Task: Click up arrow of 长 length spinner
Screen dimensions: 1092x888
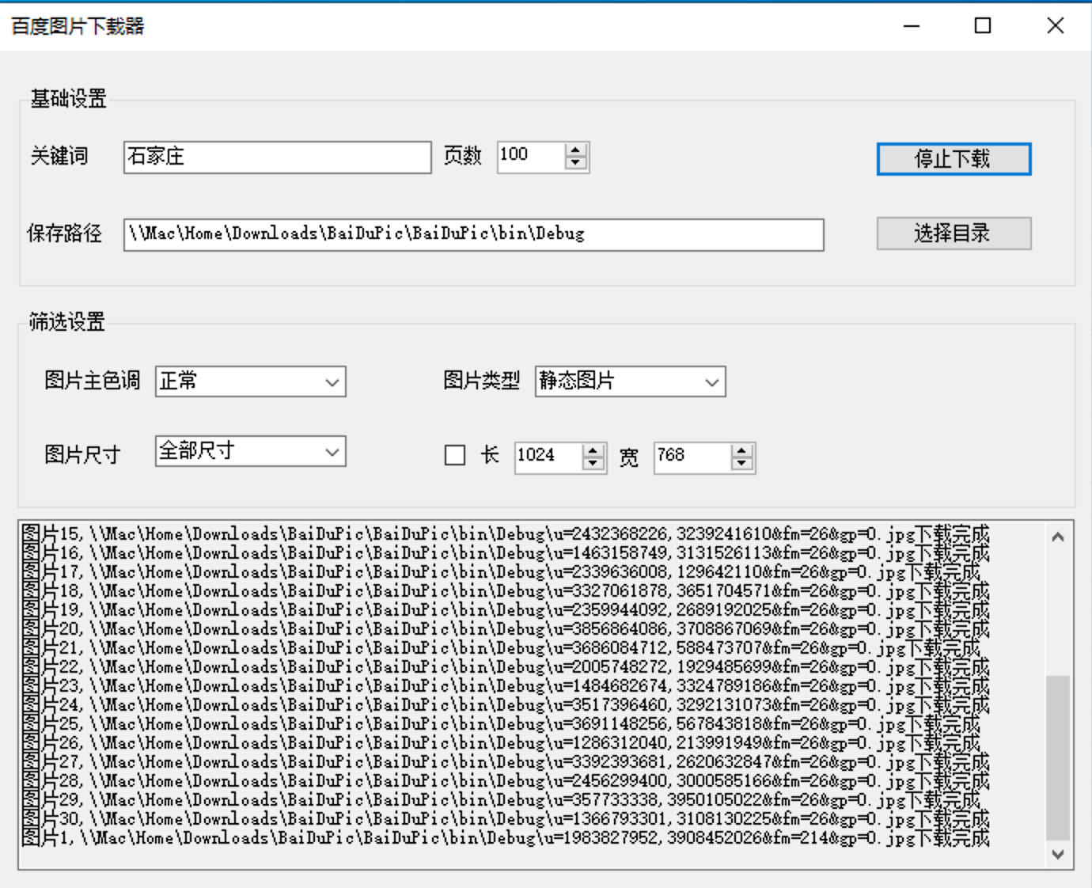Action: pos(593,451)
